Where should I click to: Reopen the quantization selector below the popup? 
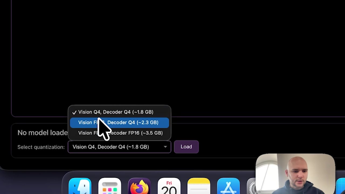119,147
